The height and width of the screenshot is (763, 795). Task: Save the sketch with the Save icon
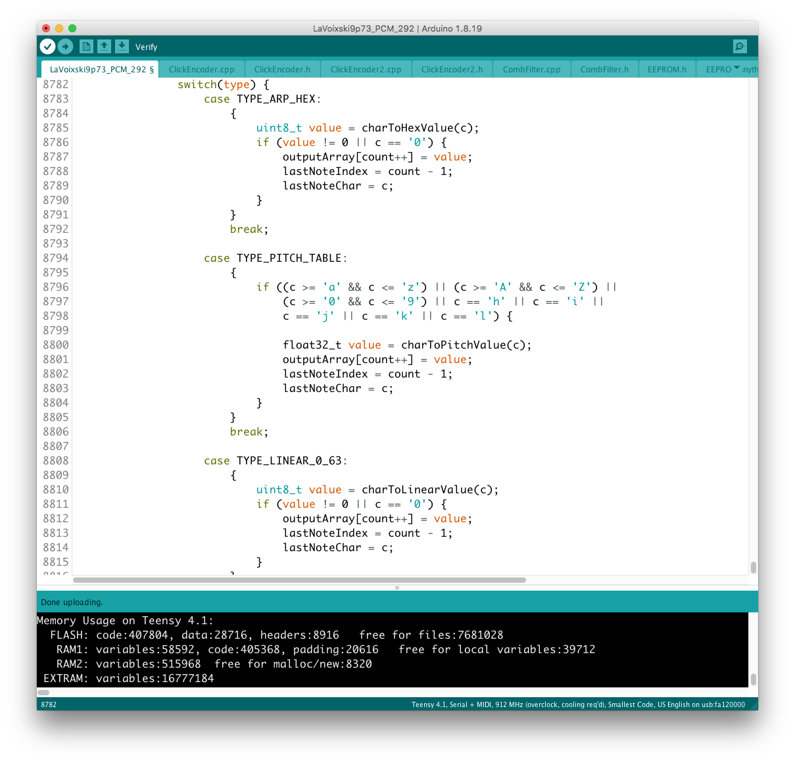point(122,46)
